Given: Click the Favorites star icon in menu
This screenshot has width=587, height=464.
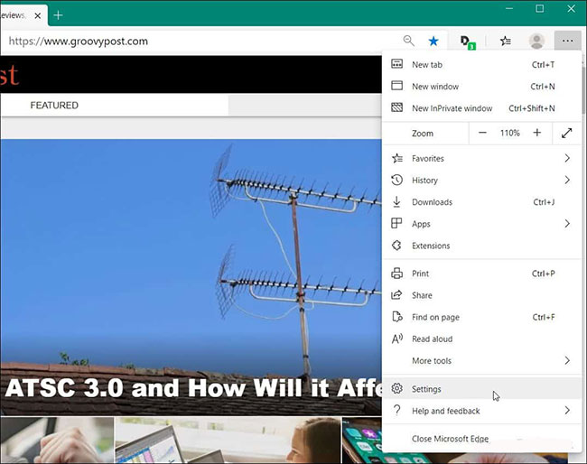Looking at the screenshot, I should (x=397, y=158).
